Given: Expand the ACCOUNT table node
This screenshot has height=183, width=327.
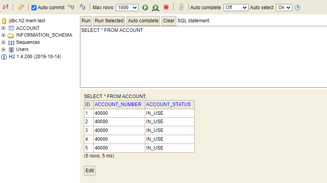Looking at the screenshot, I should [3, 28].
